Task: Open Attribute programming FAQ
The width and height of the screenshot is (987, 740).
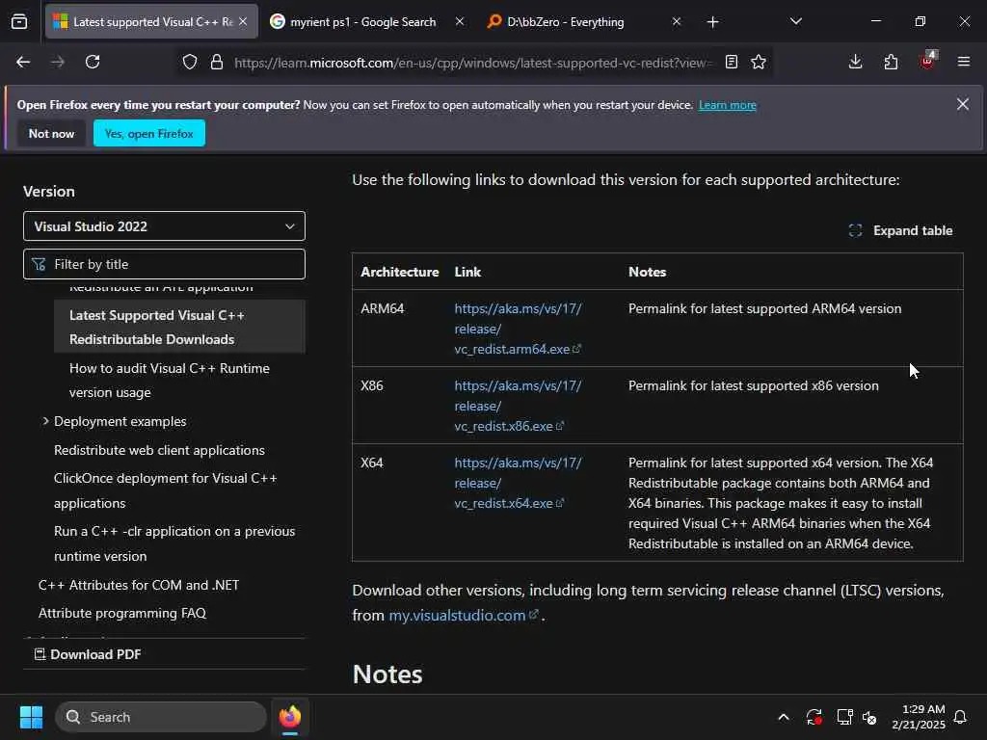Action: 122,613
